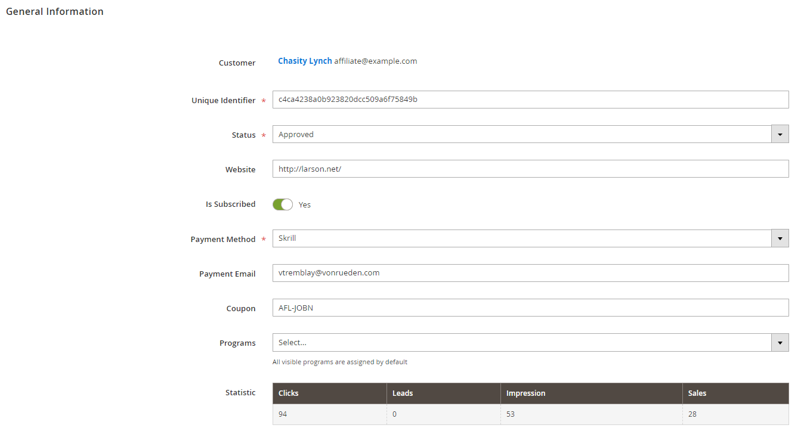The width and height of the screenshot is (807, 431).
Task: Click the Leads column header
Action: 443,393
